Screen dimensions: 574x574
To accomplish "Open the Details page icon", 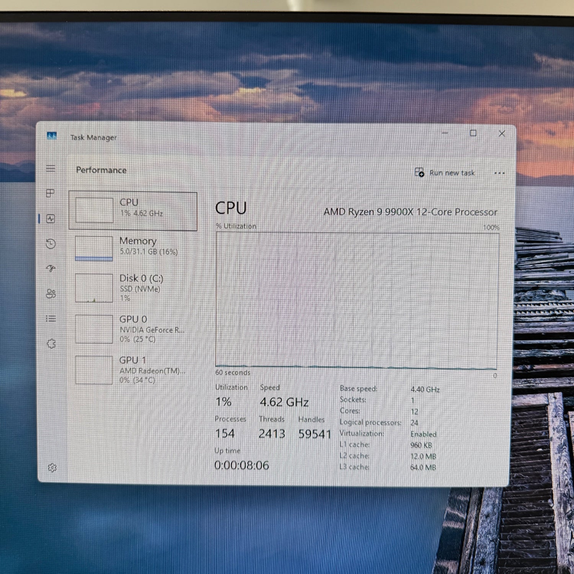I will coord(51,318).
